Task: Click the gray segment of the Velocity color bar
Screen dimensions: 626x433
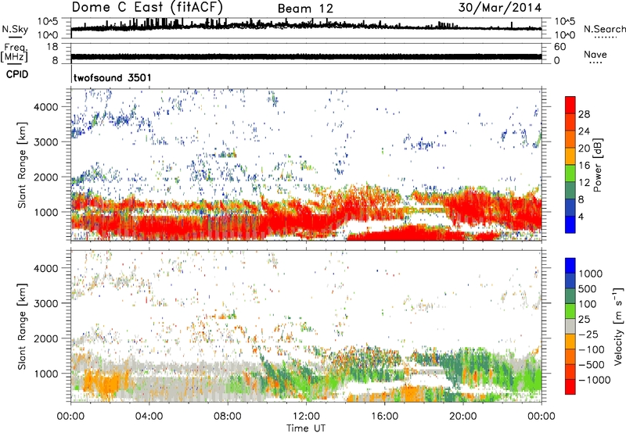Action: coord(570,327)
